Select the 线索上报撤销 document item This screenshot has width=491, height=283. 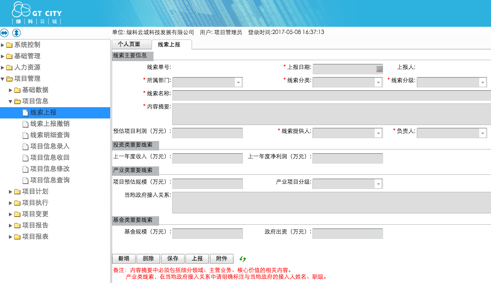[x=50, y=124]
